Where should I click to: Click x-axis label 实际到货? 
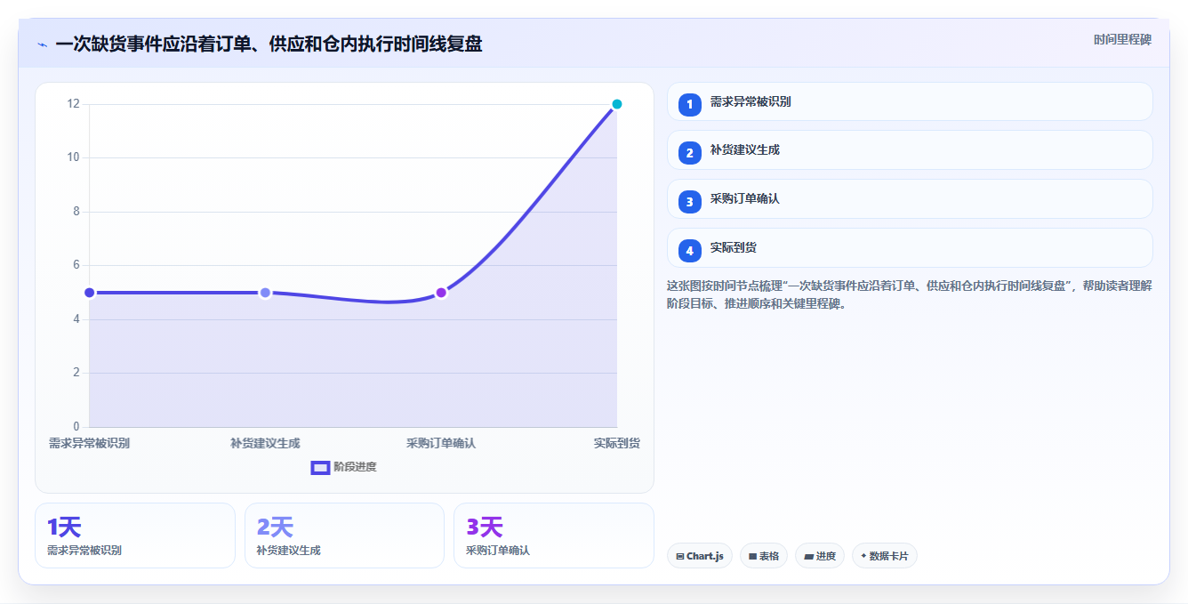tap(617, 443)
